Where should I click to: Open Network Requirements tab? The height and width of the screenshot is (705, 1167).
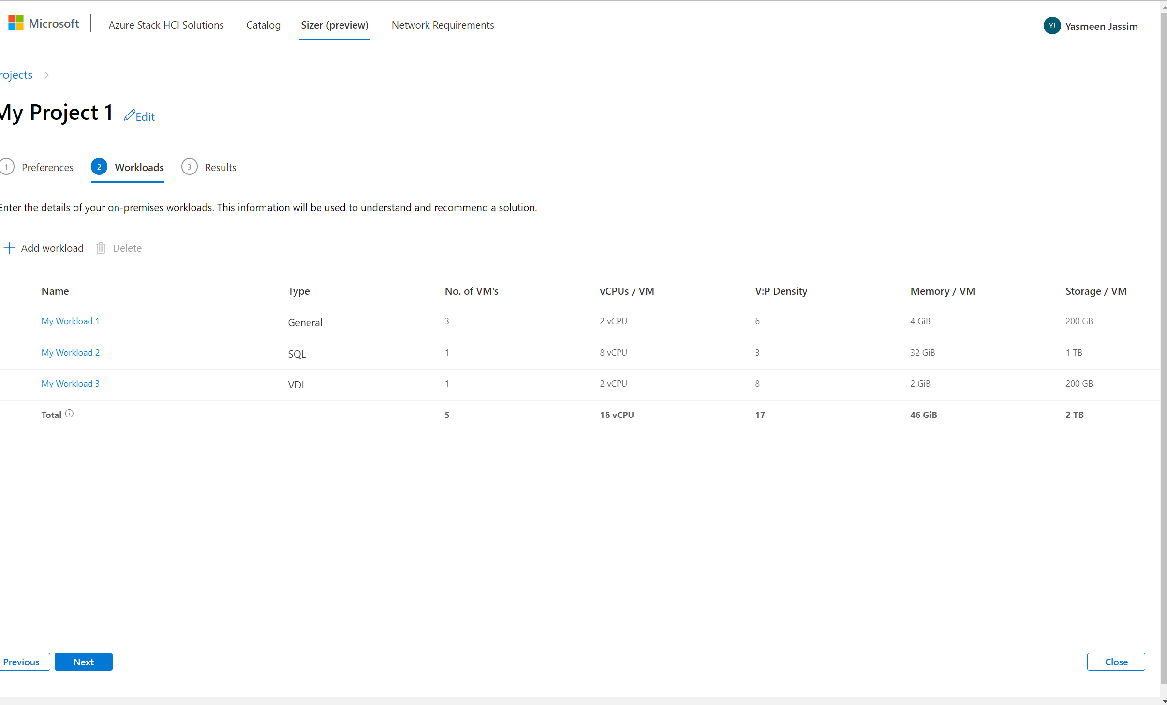pyautogui.click(x=443, y=25)
